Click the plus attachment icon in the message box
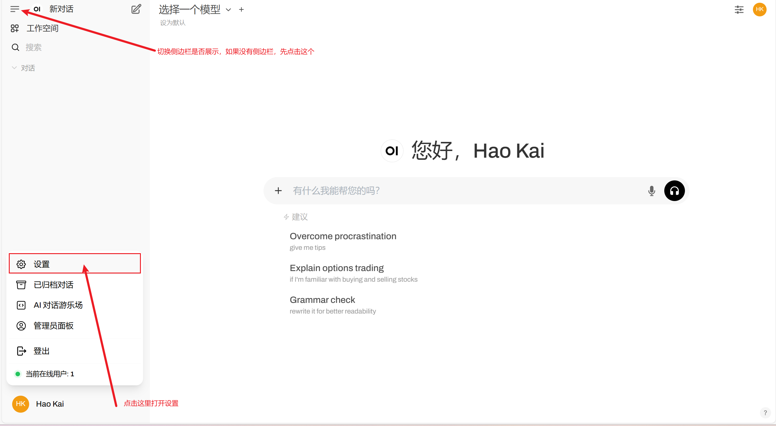 [278, 191]
